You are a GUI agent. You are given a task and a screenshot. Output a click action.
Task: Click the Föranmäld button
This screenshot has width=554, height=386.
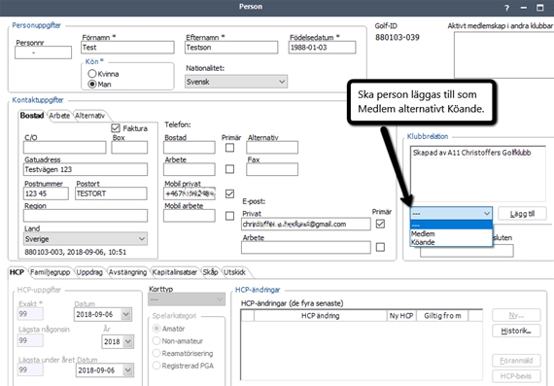(x=516, y=361)
